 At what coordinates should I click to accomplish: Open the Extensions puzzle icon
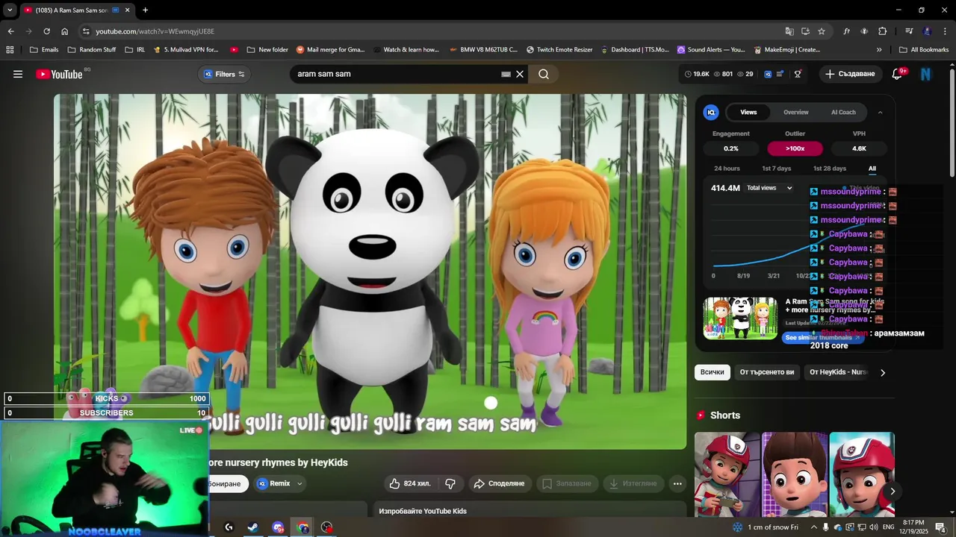tap(883, 31)
